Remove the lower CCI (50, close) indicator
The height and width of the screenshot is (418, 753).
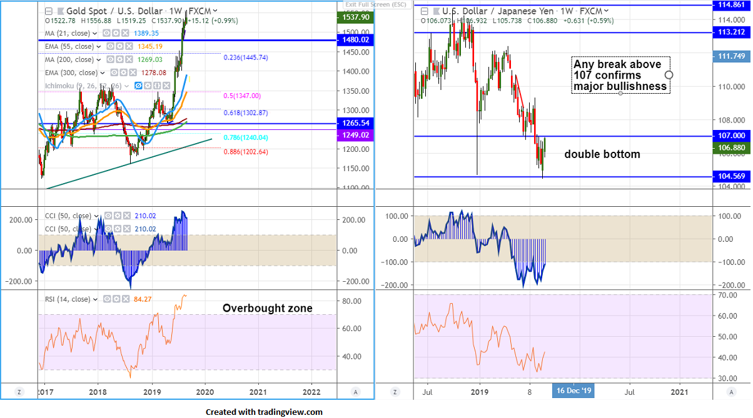(127, 229)
